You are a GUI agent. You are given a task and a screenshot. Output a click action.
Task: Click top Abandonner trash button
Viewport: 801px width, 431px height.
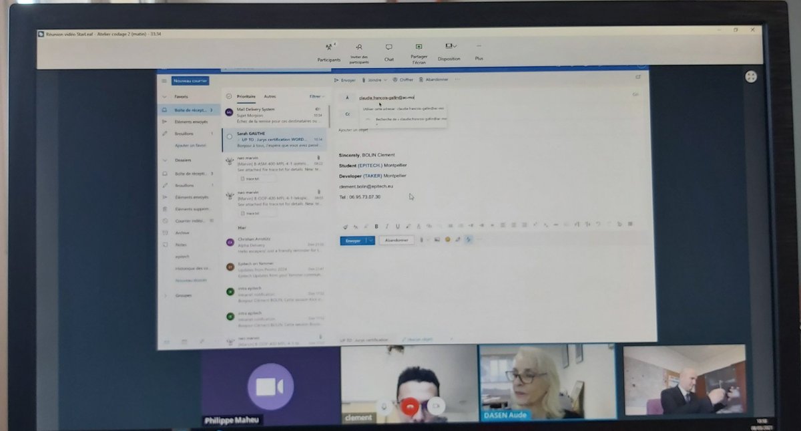[433, 80]
